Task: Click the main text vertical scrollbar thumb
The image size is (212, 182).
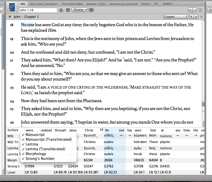Action: (203, 104)
